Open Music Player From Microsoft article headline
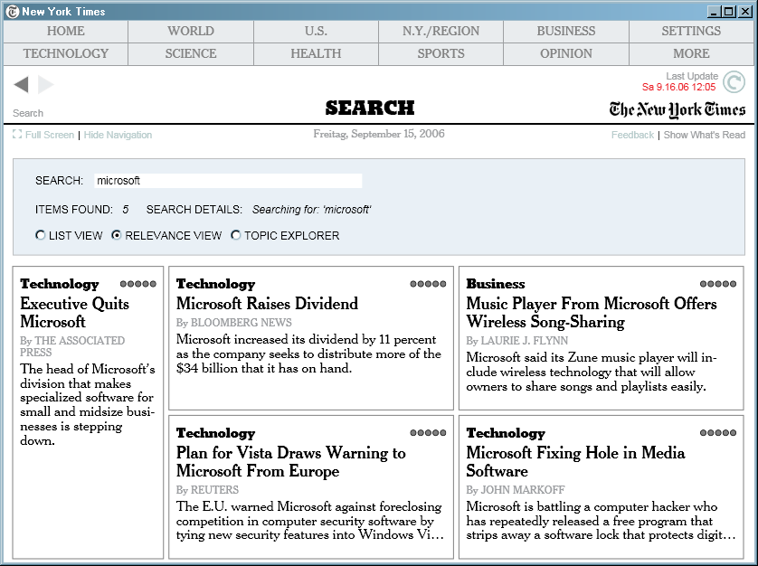 pos(592,313)
